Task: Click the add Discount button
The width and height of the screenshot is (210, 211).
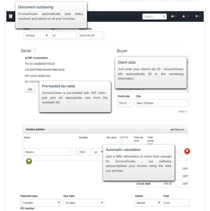Action: 177,129
